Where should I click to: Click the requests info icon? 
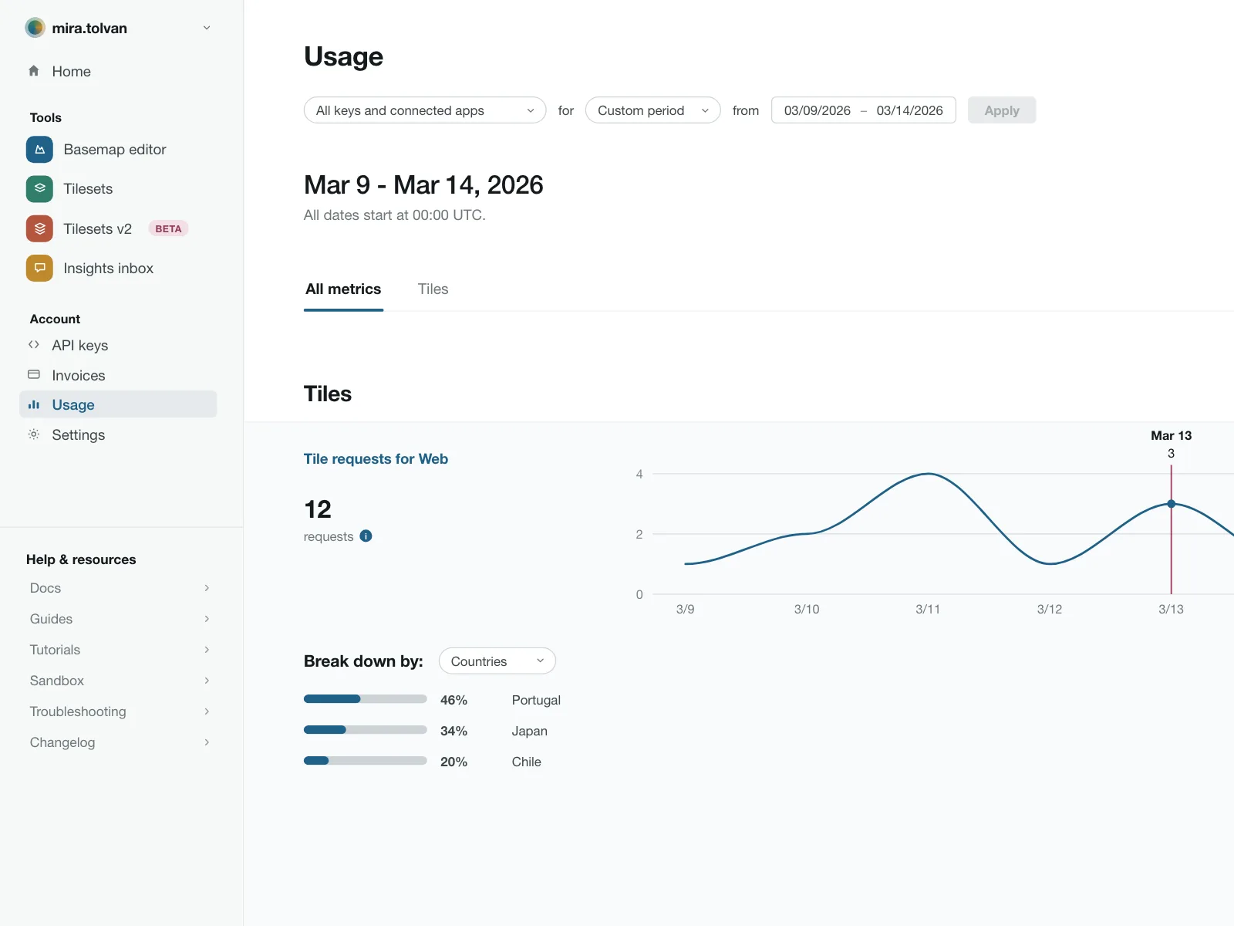pyautogui.click(x=366, y=536)
